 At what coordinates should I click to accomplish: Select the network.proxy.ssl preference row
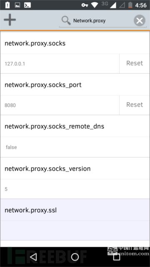coord(75,219)
